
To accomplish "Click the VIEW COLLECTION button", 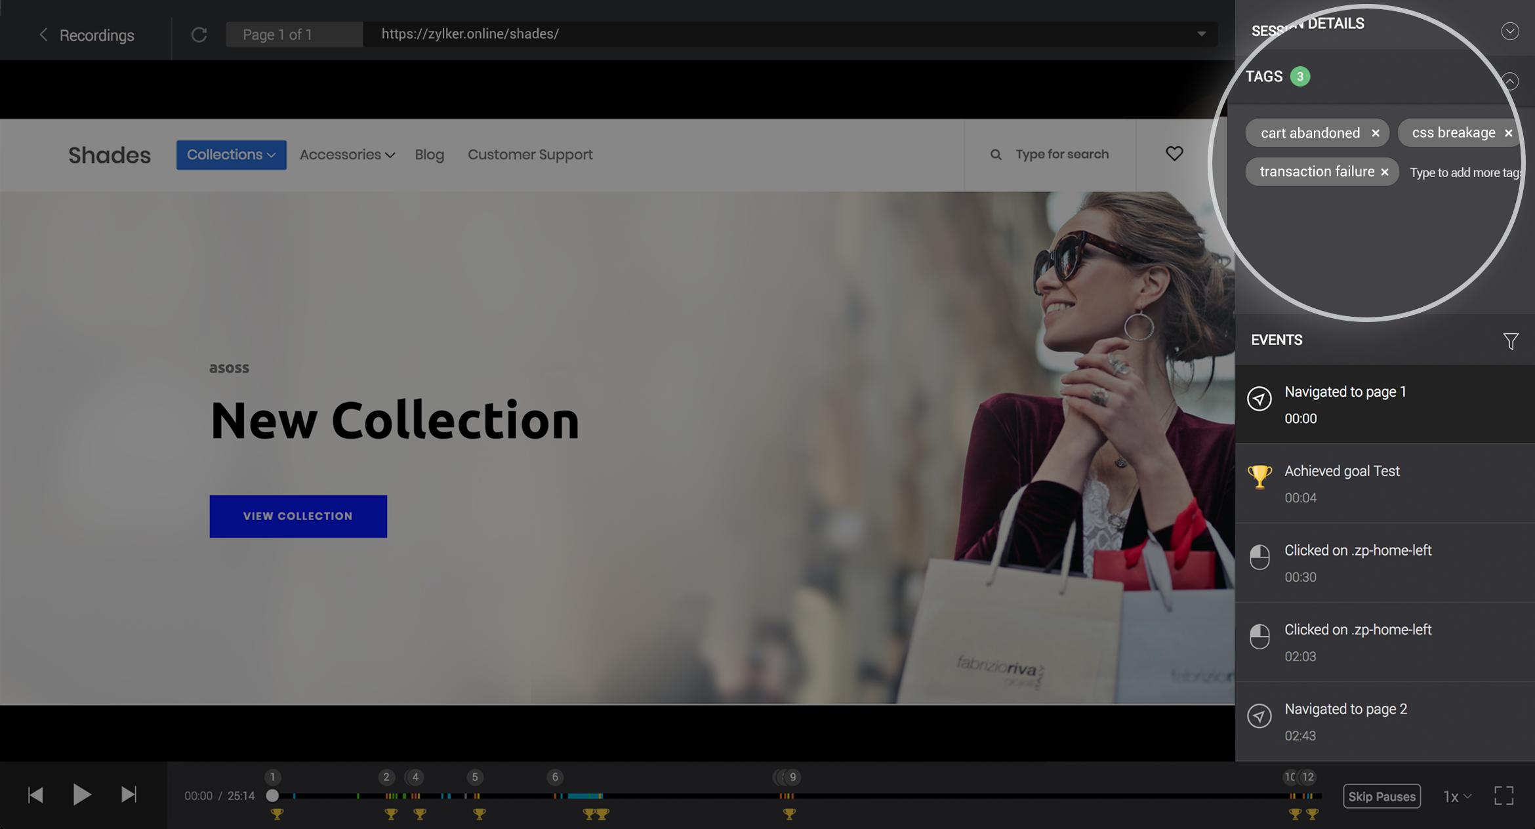I will (x=297, y=516).
